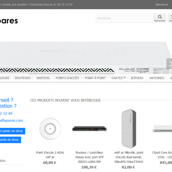This screenshot has height=172, width=172.
Task: Expand the CARTES dropdown menu
Action: pyautogui.click(x=118, y=78)
